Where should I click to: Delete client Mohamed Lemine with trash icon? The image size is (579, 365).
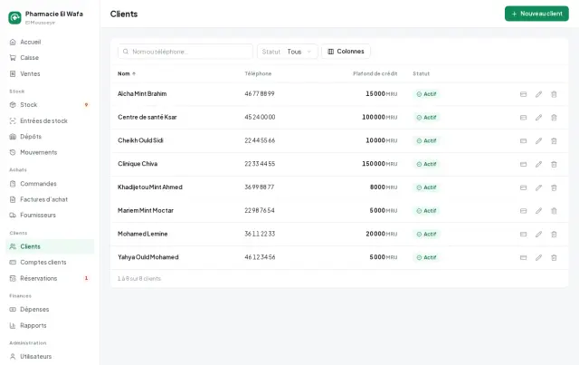tap(554, 234)
